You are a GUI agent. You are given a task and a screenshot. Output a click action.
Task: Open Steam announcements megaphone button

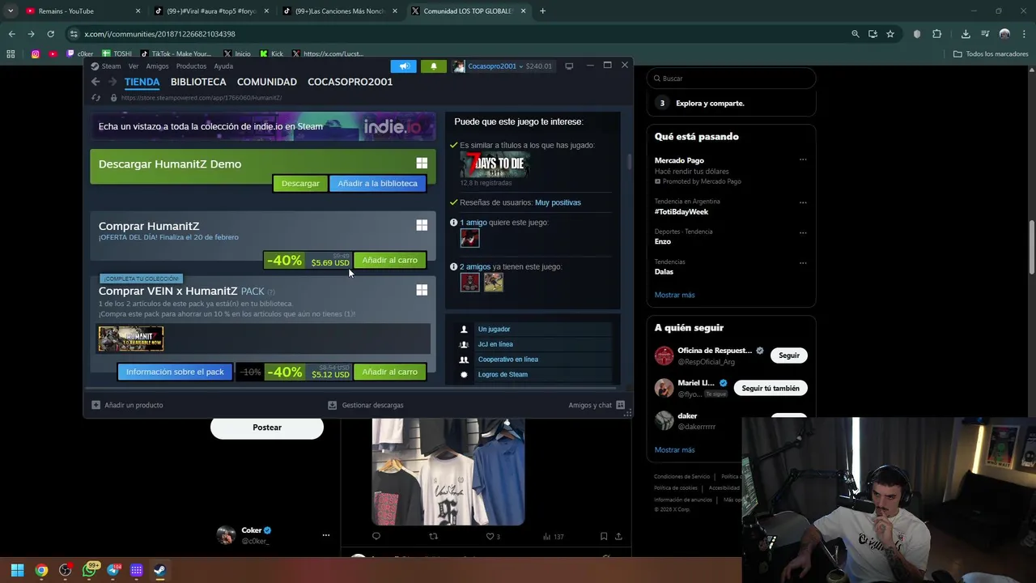pos(404,66)
